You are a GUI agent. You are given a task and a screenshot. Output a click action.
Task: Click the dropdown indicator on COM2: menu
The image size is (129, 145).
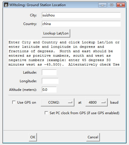(x=70, y=102)
